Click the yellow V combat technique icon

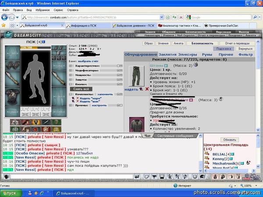36,122
